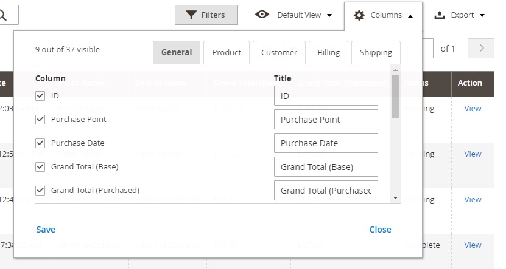The image size is (506, 269).
Task: Uncheck the Purchase Date checkbox
Action: tap(40, 143)
